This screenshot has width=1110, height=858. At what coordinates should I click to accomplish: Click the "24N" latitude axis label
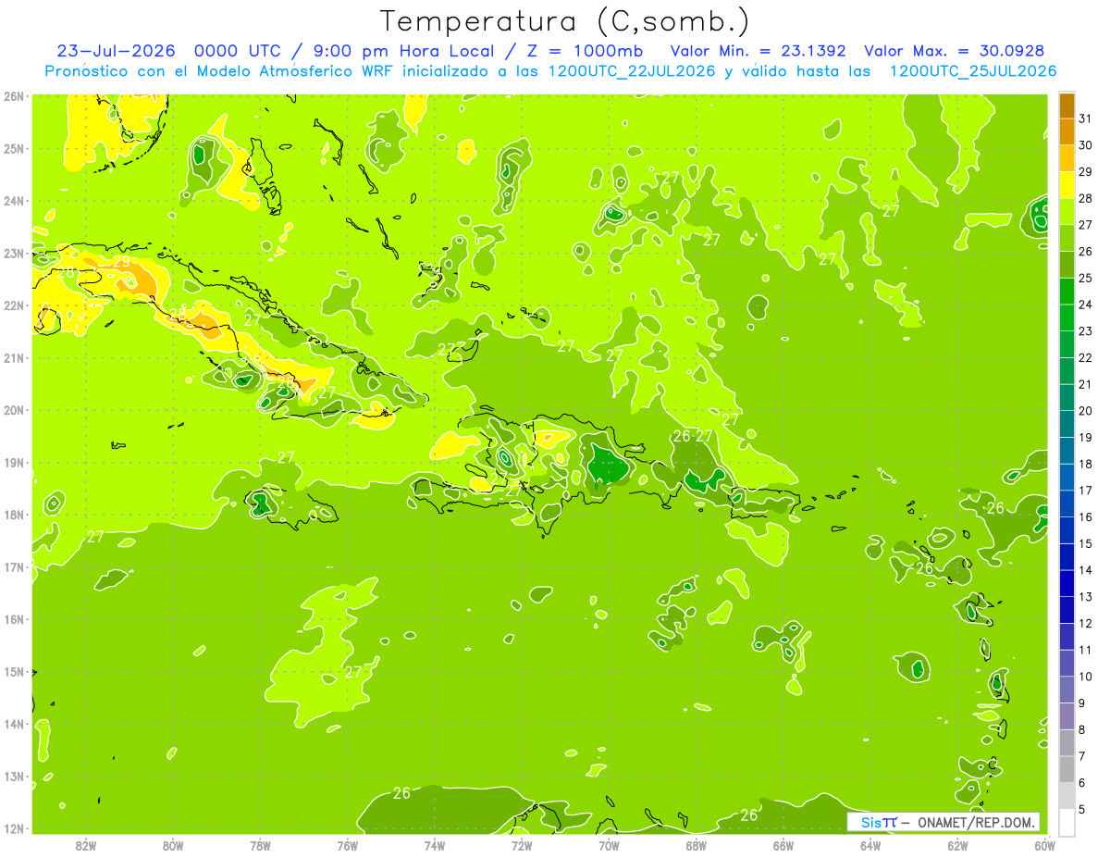click(x=14, y=201)
